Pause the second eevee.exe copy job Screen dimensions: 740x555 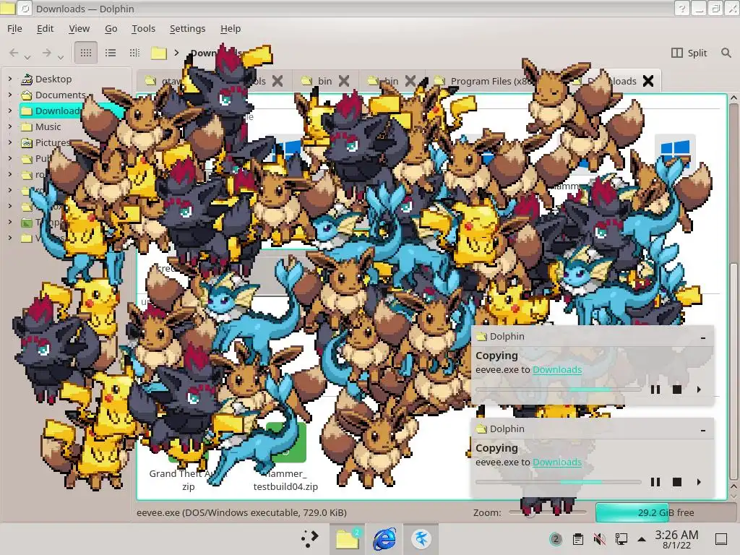coord(655,482)
